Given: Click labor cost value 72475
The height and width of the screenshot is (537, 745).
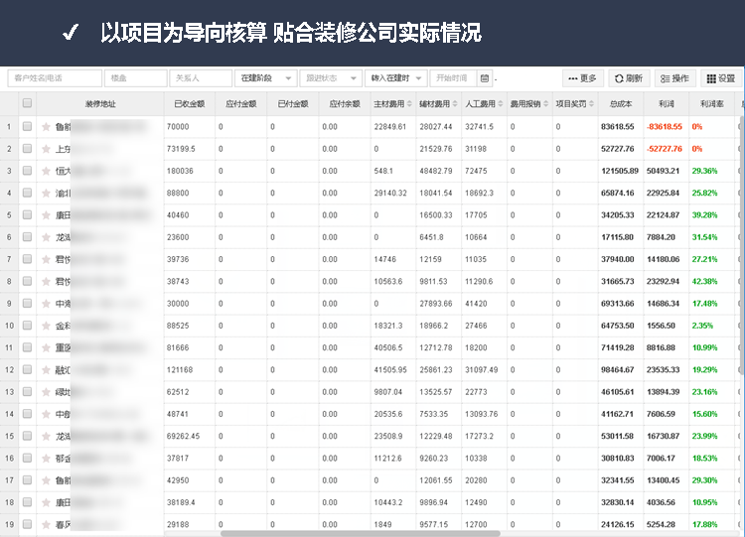Looking at the screenshot, I should pos(476,171).
